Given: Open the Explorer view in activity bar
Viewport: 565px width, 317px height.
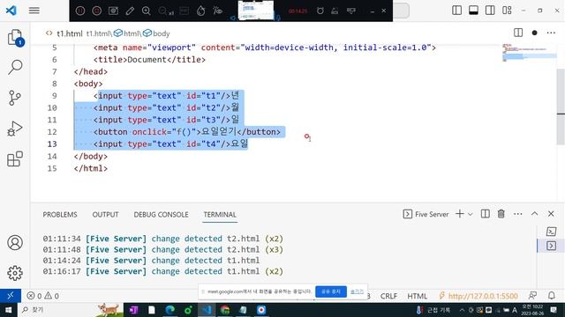Looking at the screenshot, I should 15,37.
